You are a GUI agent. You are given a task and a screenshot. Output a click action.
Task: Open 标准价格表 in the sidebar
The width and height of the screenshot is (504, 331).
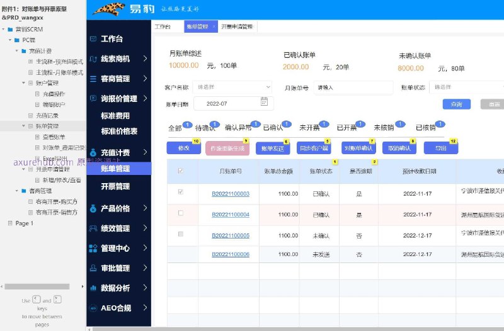pos(119,131)
